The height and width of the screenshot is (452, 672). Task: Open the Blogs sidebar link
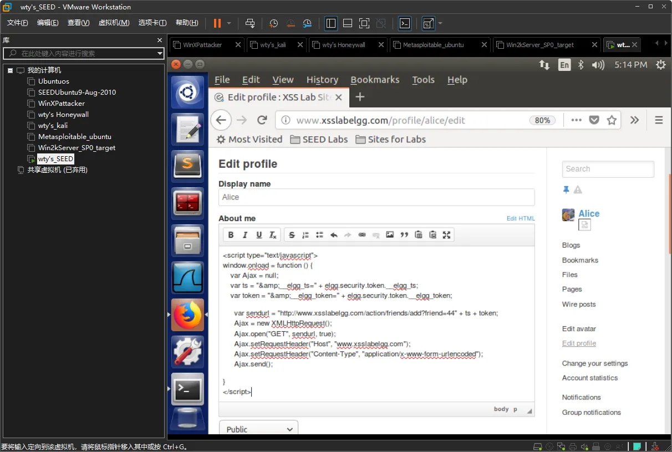point(571,245)
